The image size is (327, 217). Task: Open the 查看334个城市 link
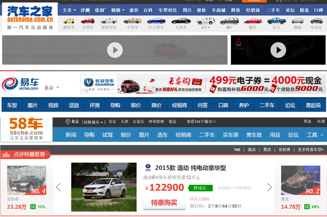pyautogui.click(x=201, y=122)
